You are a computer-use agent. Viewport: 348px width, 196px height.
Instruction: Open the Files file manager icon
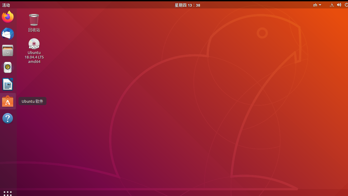pyautogui.click(x=8, y=50)
